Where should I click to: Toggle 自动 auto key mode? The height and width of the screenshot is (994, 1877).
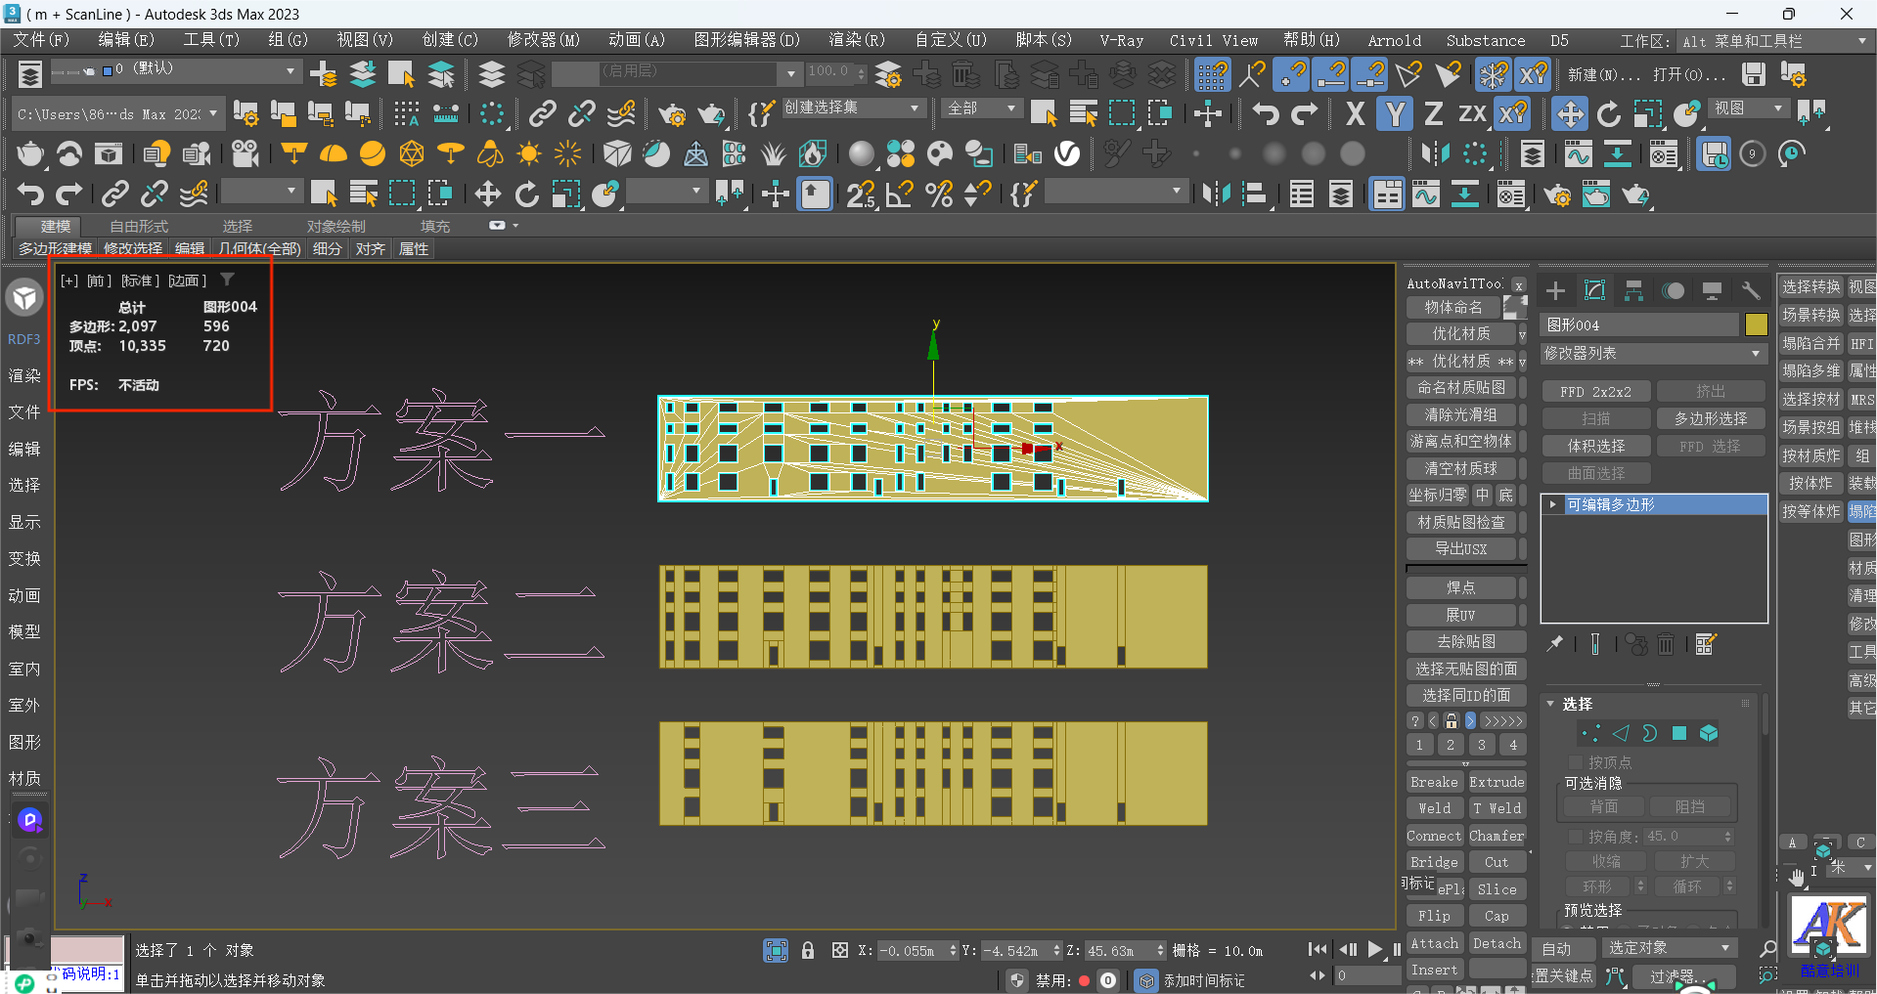tap(1564, 948)
